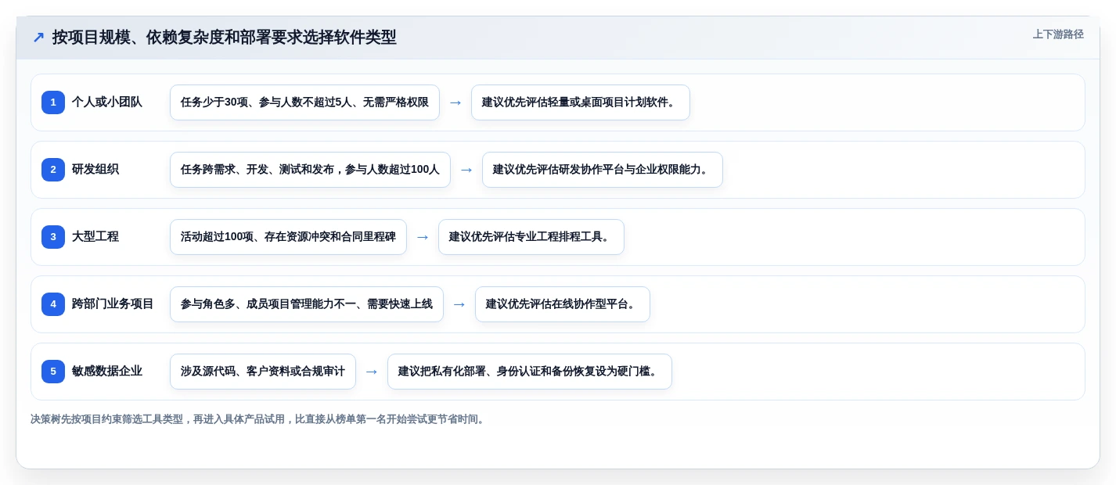1116x485 pixels.
Task: Click the 活动超过100项 condition box
Action: (x=288, y=237)
